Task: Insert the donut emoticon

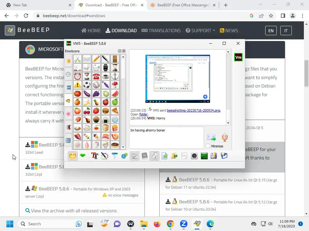Action: (115, 145)
